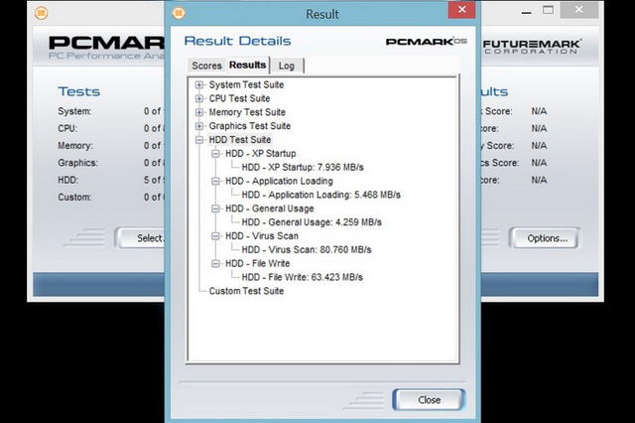Viewport: 635px width, 423px height.
Task: Select the HDD - Virus Scan group row
Action: (262, 236)
